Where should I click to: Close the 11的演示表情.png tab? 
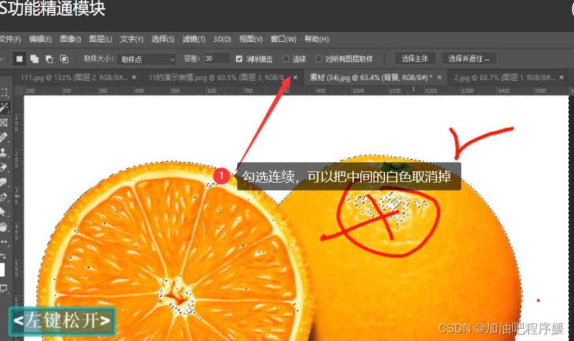point(295,78)
